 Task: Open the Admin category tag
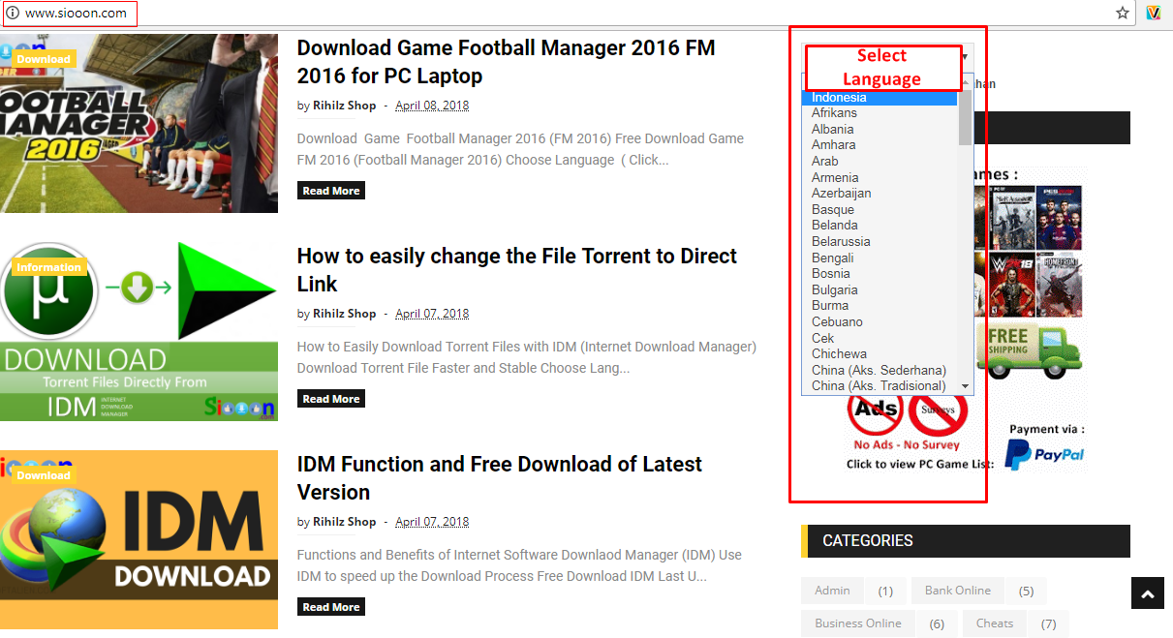[832, 591]
